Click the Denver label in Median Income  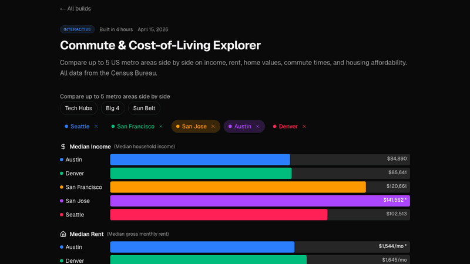point(75,174)
